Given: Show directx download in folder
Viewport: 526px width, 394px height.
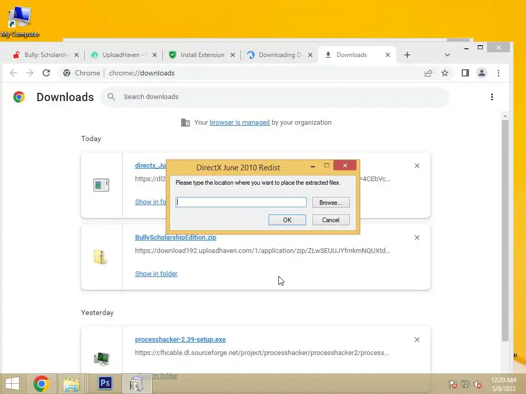Looking at the screenshot, I should pyautogui.click(x=151, y=202).
